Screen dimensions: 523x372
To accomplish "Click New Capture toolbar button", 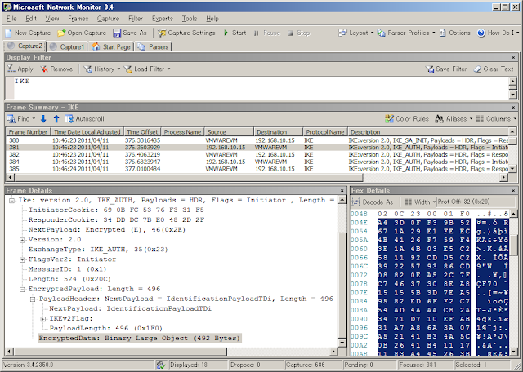I will click(x=28, y=33).
